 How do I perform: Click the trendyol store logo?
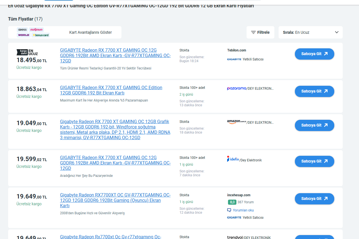235,237
